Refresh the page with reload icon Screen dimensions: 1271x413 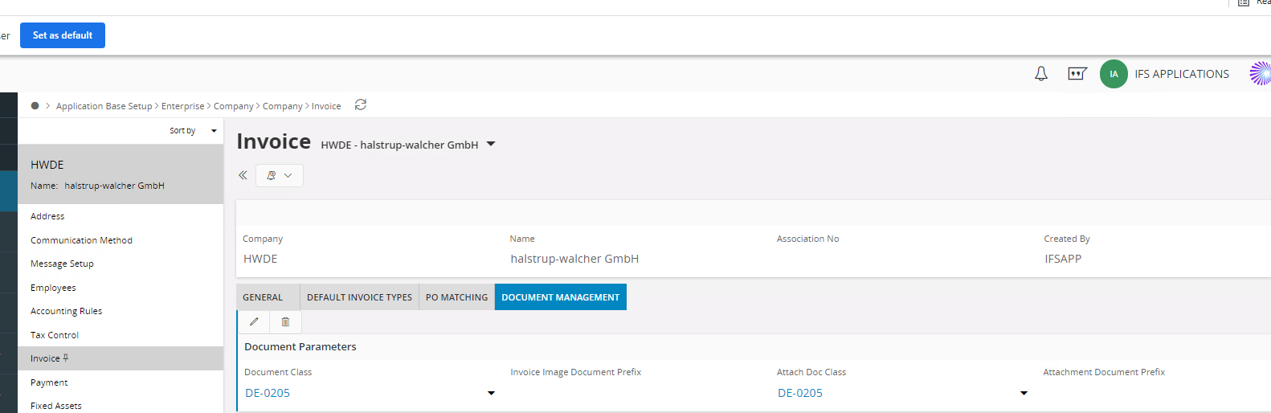361,104
